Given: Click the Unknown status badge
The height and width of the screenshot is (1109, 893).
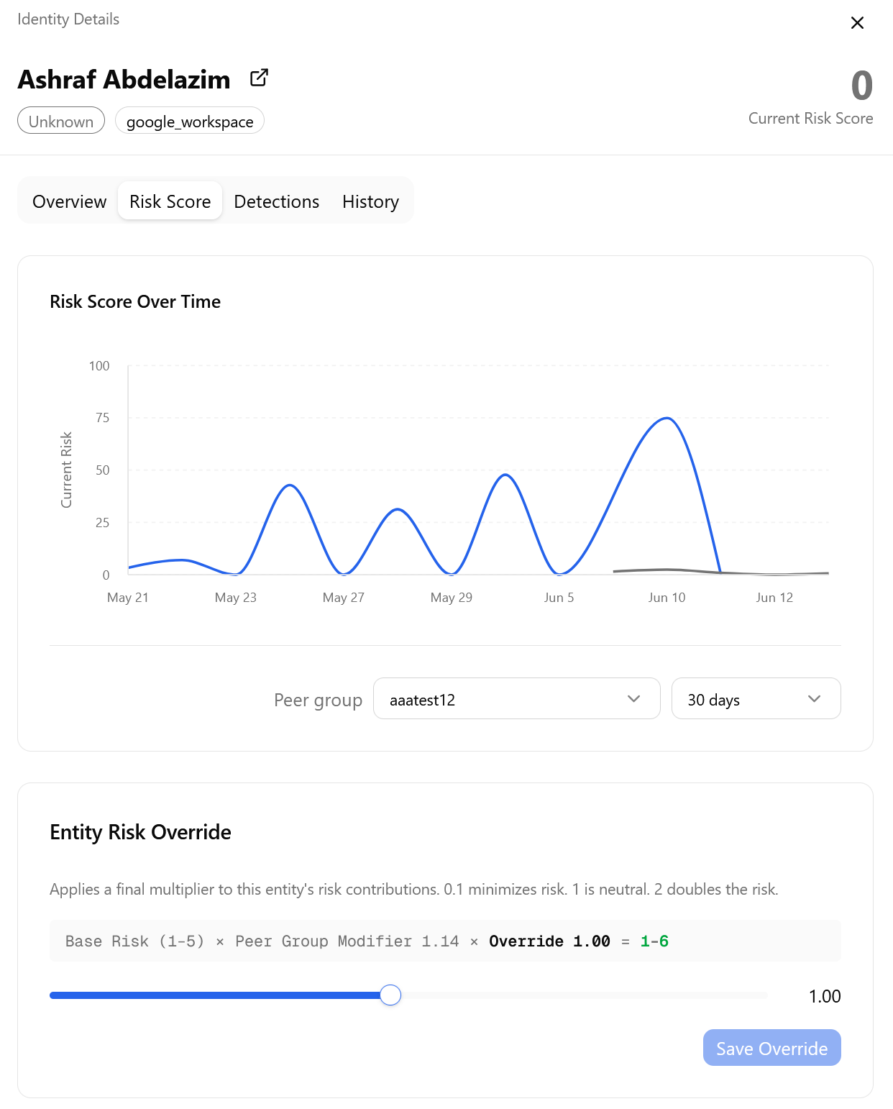Looking at the screenshot, I should pos(61,121).
